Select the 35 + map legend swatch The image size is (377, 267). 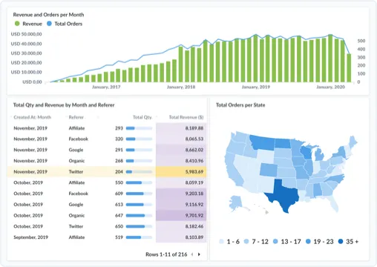point(341,242)
